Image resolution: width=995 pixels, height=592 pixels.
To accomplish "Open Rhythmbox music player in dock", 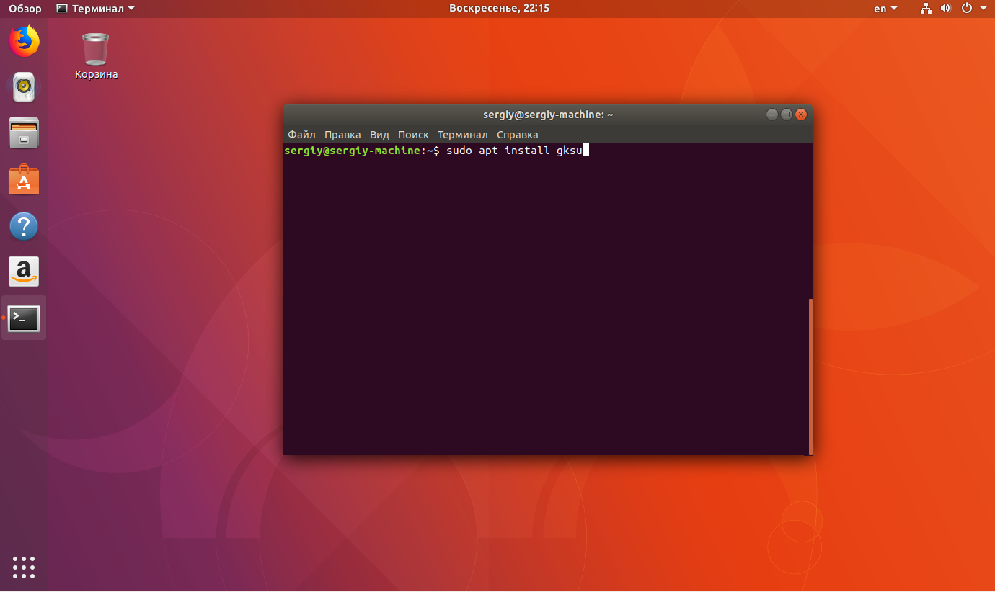I will [x=24, y=87].
